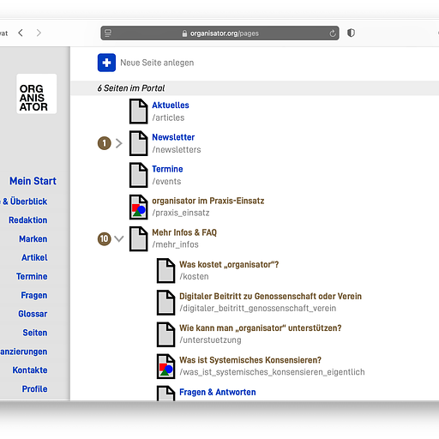Click the Termine page document icon
Viewport: 439px width, 439px height.
139,175
